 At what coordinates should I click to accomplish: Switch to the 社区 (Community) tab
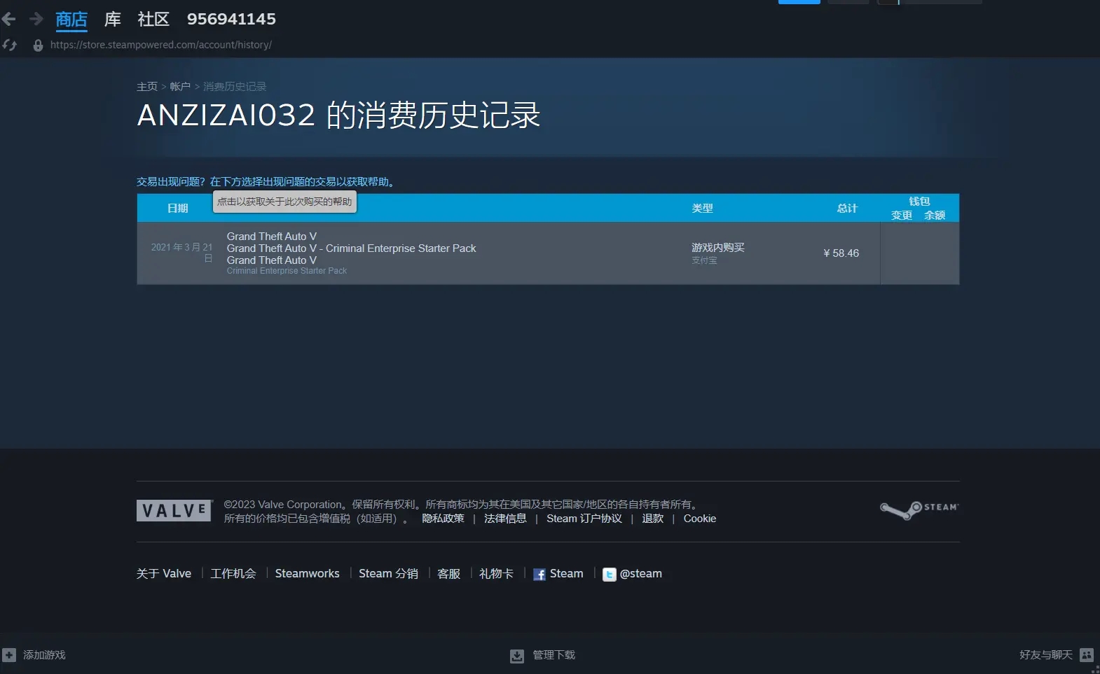[154, 20]
